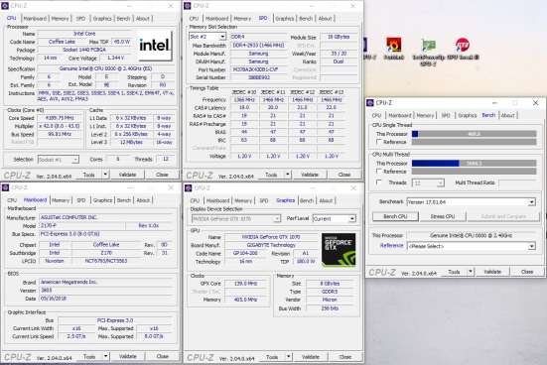547x365 pixels.
Task: Click the DDR4 type value in SPD window
Action: [x=259, y=37]
